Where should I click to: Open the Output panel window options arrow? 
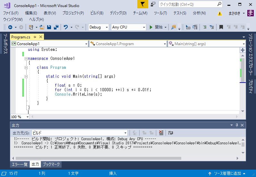coord(232,125)
